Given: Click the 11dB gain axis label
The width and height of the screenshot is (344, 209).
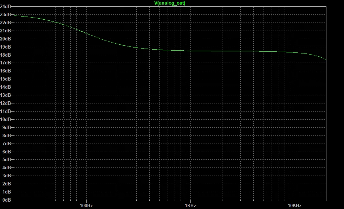Looking at the screenshot, I should point(6,111).
